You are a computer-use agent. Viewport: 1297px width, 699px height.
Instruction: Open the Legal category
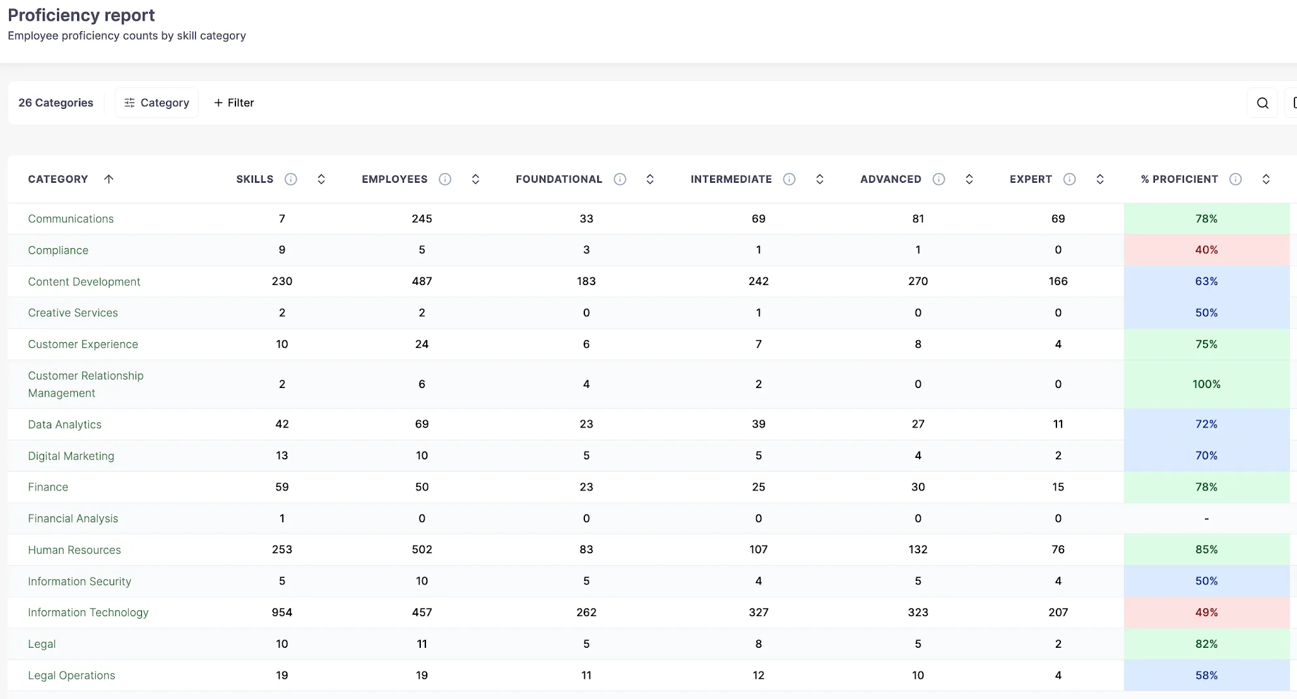click(42, 644)
